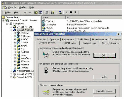Click the dogmatix computer icon in tree
The height and width of the screenshot is (99, 124).
[x=11, y=24]
